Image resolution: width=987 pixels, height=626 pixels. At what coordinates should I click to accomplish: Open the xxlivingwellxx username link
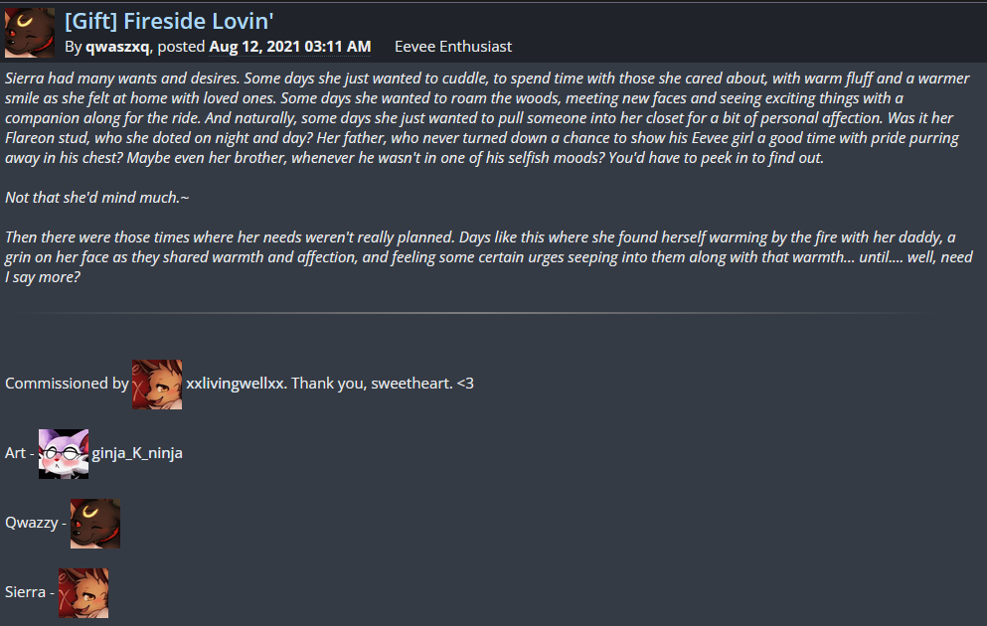(x=236, y=384)
